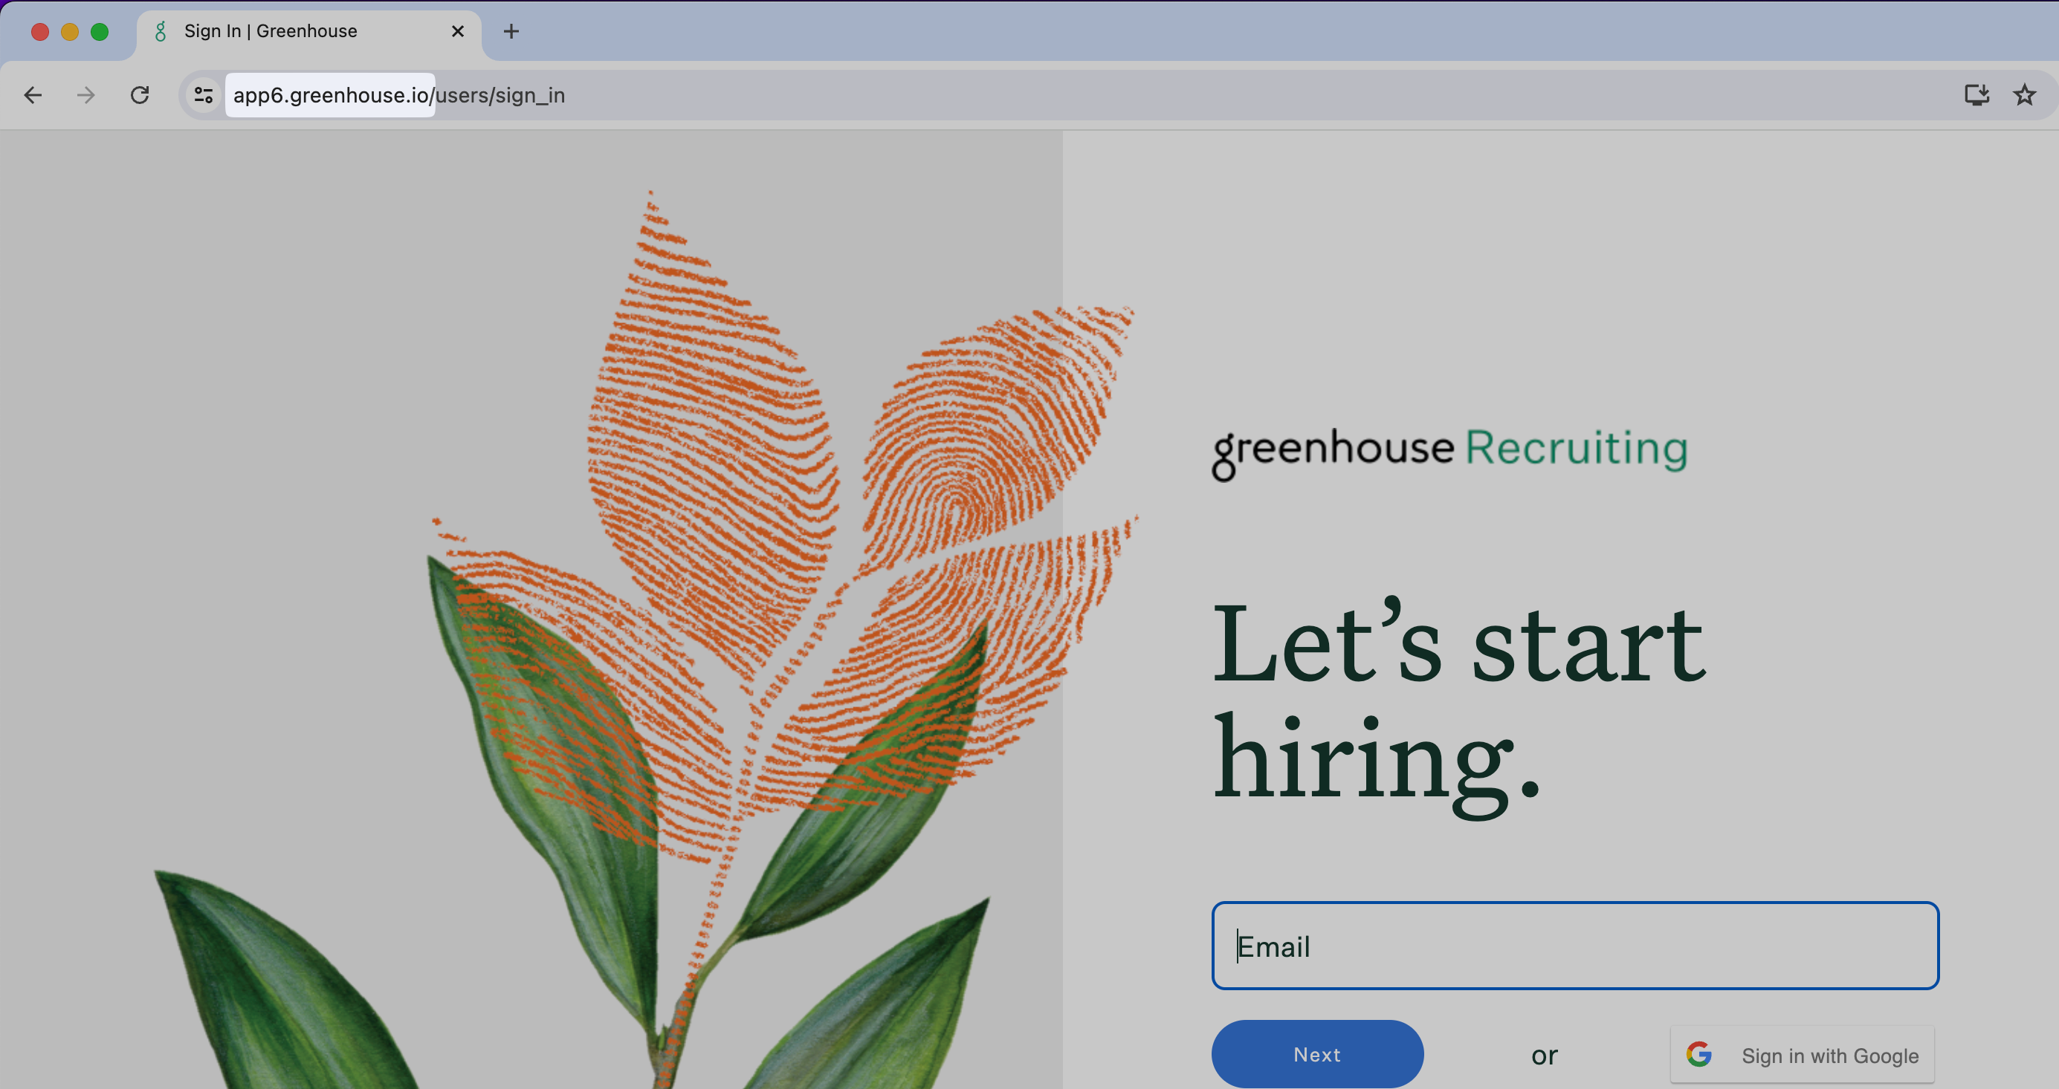Click the browser back arrow
Screen dimensions: 2059x1089
[x=33, y=95]
